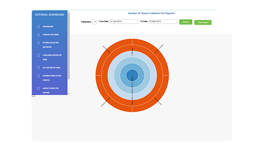The image size is (264, 161).
Task: Click the green Search button
Action: point(186,22)
